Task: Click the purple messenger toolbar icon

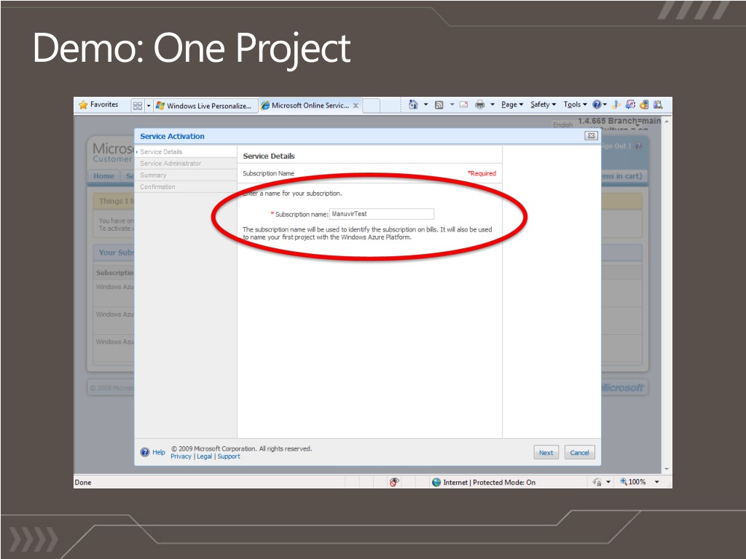Action: click(630, 105)
